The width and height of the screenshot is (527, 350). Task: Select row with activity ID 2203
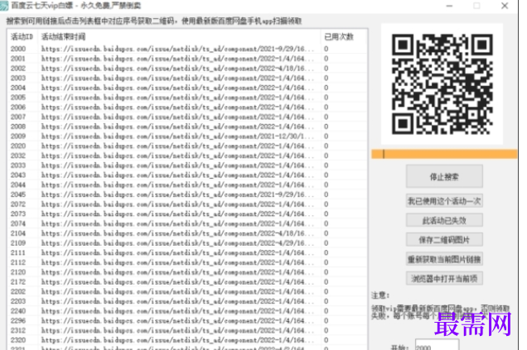187,302
